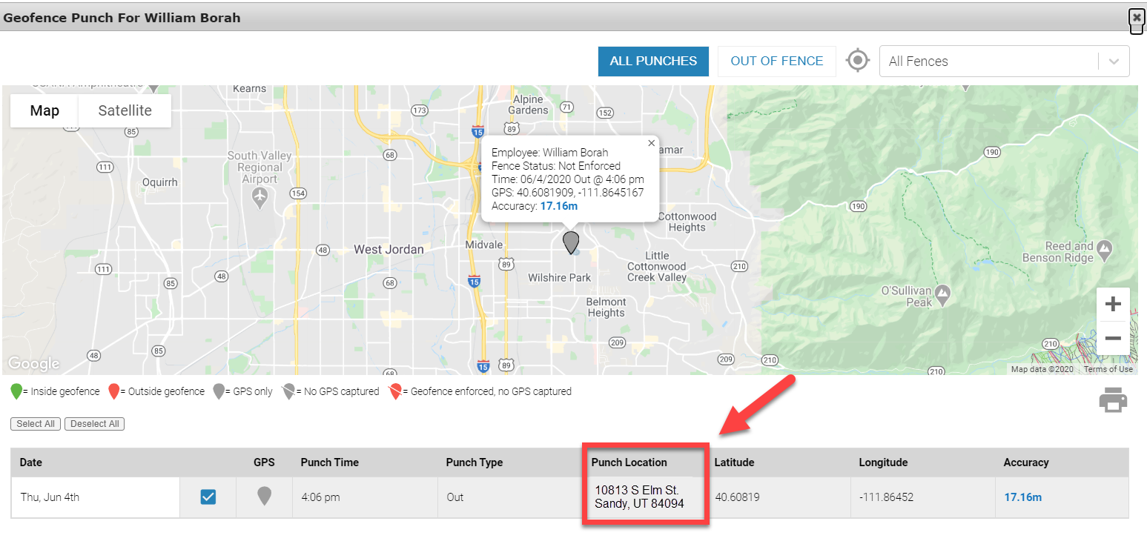Switch the map to Satellite view
Viewport: 1147px width, 544px height.
[x=125, y=110]
